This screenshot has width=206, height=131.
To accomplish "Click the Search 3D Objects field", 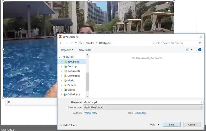I will pos(182,43).
